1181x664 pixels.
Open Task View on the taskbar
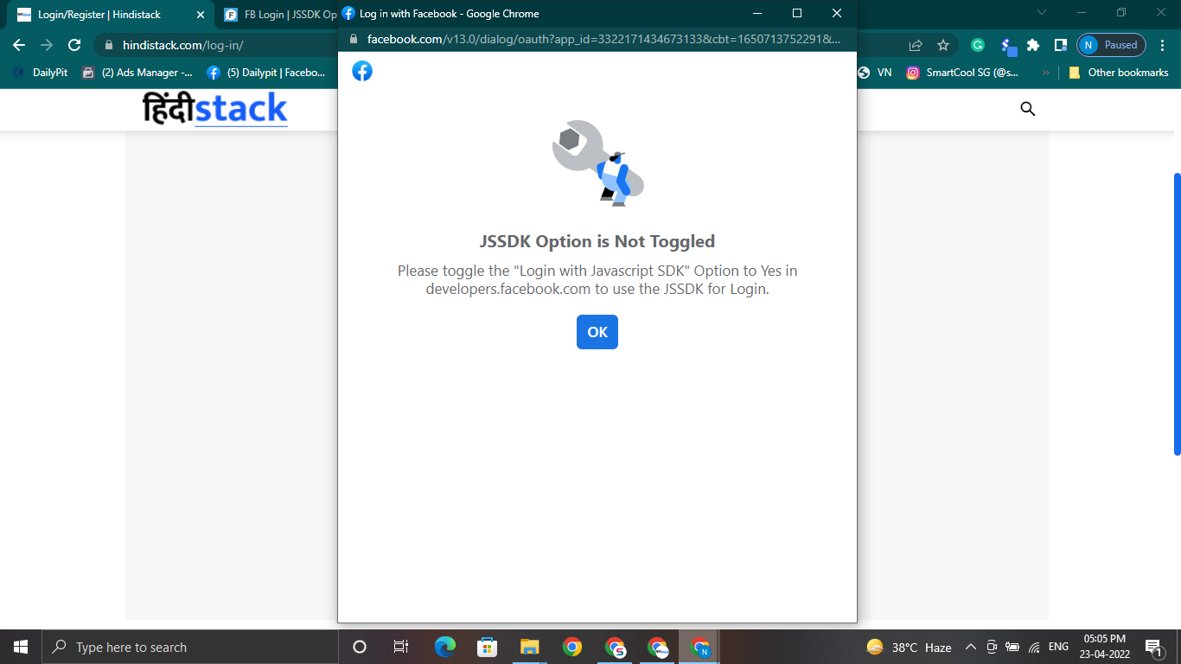401,647
